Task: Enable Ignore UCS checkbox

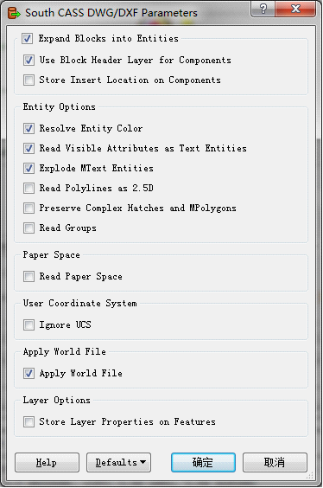Action: pos(28,325)
